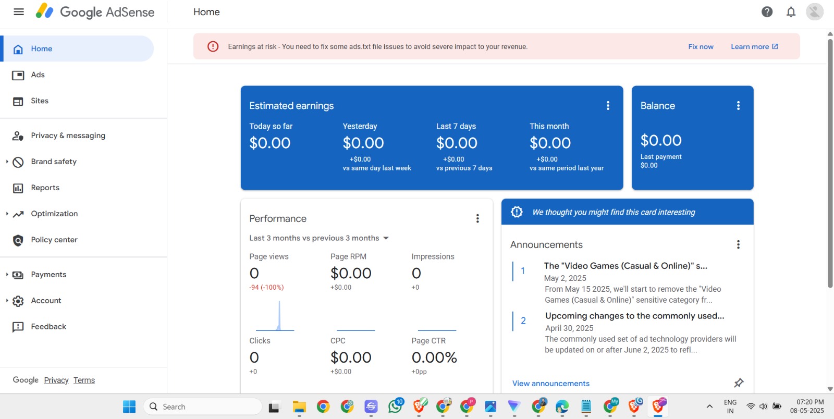Screen dimensions: 834x419
Task: Open "Upcoming changes to the commonly used" announcement
Action: 634,316
